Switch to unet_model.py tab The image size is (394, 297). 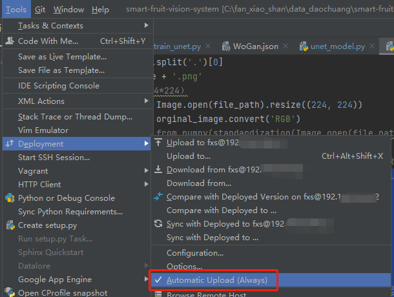tap(337, 46)
